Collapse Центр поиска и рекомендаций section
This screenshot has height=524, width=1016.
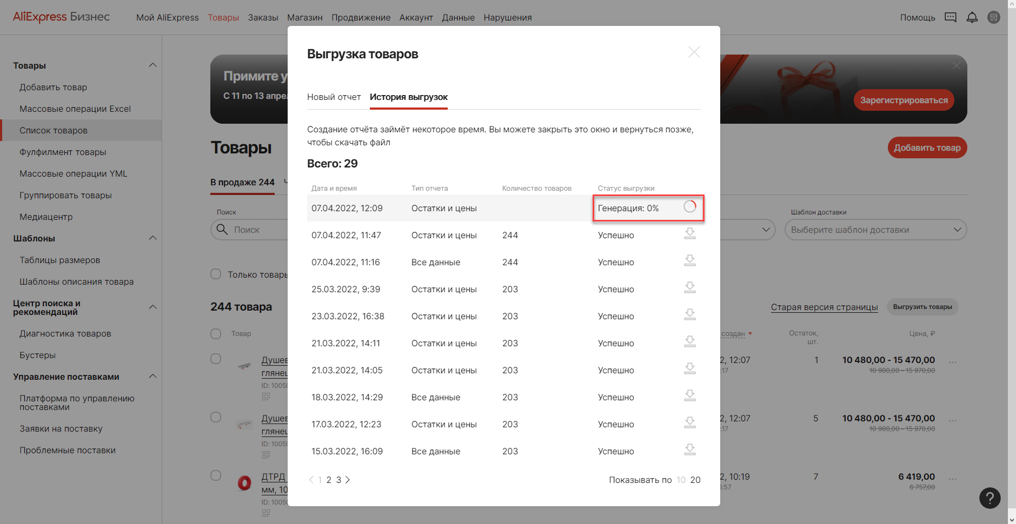(153, 307)
